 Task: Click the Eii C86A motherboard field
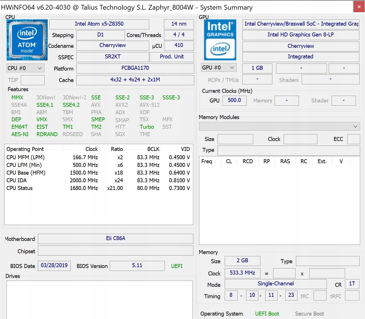pos(115,238)
